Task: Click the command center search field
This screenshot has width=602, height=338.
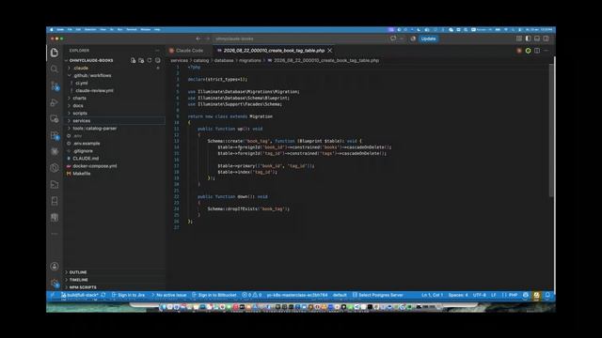Action: (300, 38)
